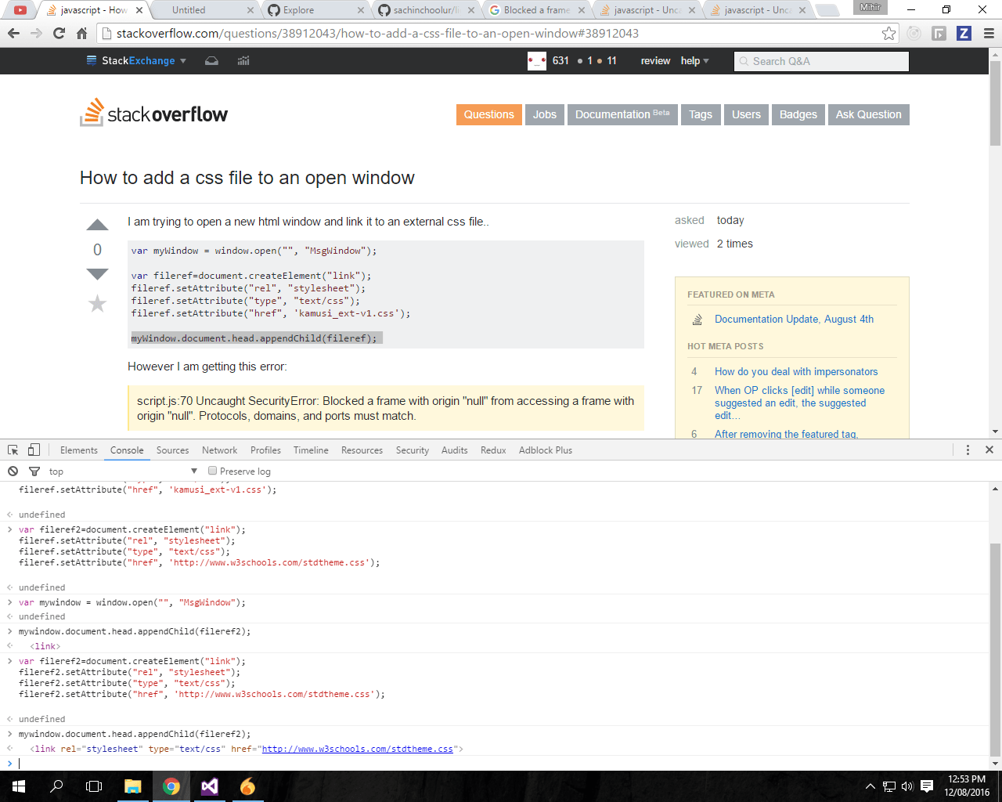Activate DevTools inspect element icon
The width and height of the screenshot is (1002, 802).
click(x=13, y=450)
